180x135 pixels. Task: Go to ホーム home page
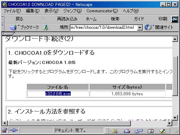coord(91,19)
